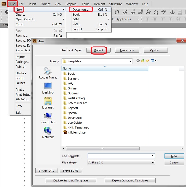Click the Up One Level folder icon

[143, 61]
